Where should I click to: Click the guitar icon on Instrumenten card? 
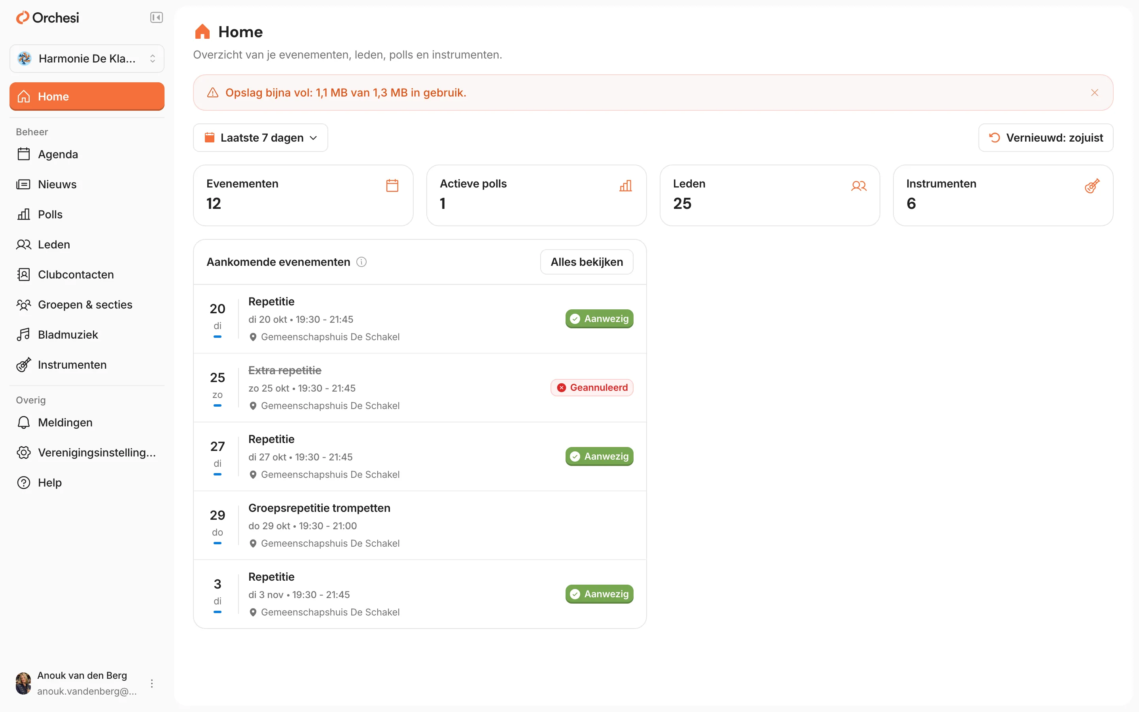pos(1092,186)
